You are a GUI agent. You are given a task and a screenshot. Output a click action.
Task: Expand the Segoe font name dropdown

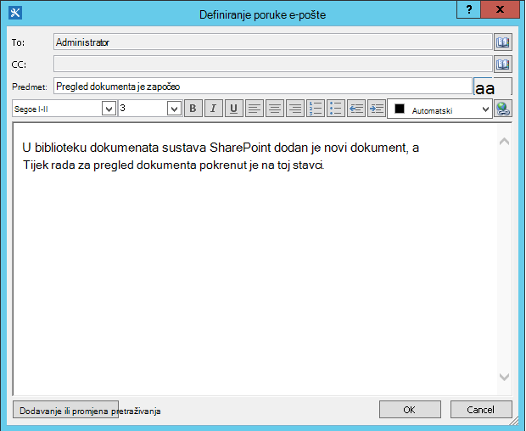click(109, 109)
